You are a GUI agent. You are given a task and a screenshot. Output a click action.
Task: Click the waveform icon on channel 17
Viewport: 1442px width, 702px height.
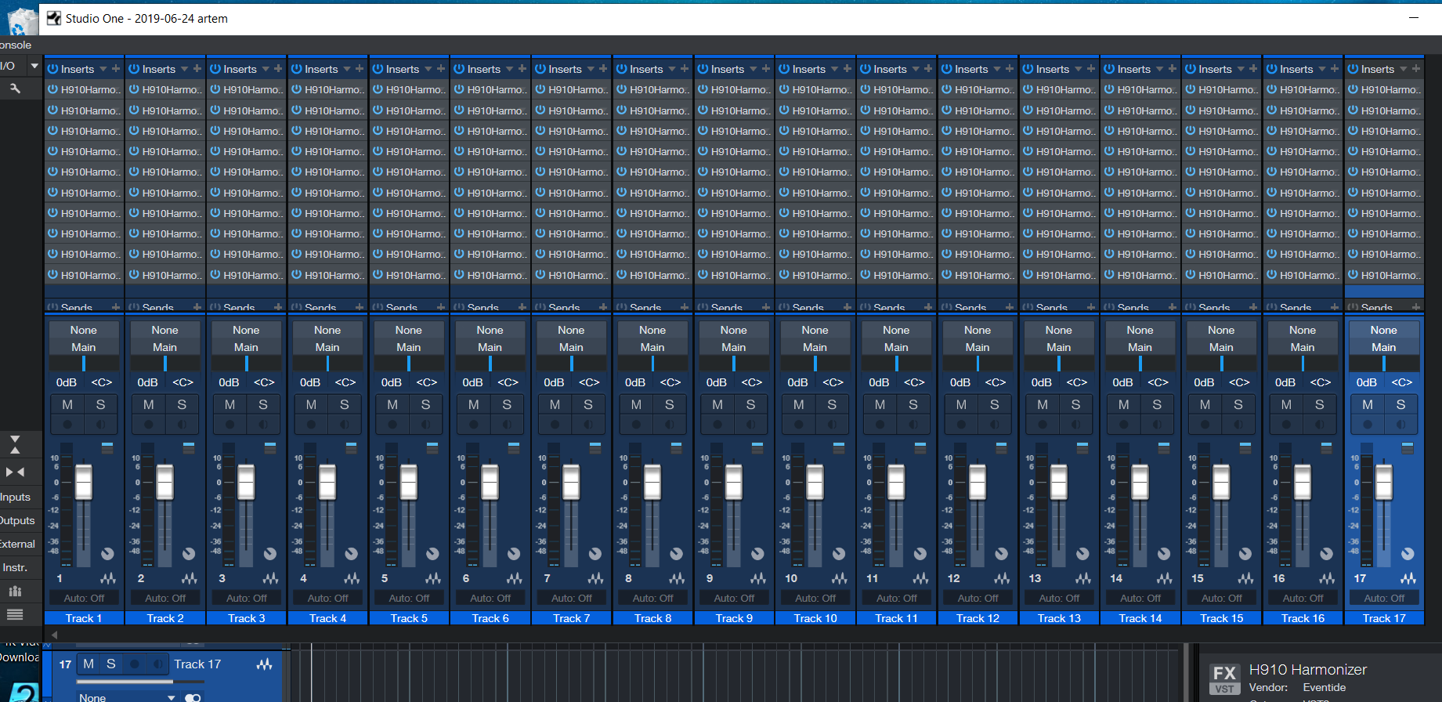1408,578
